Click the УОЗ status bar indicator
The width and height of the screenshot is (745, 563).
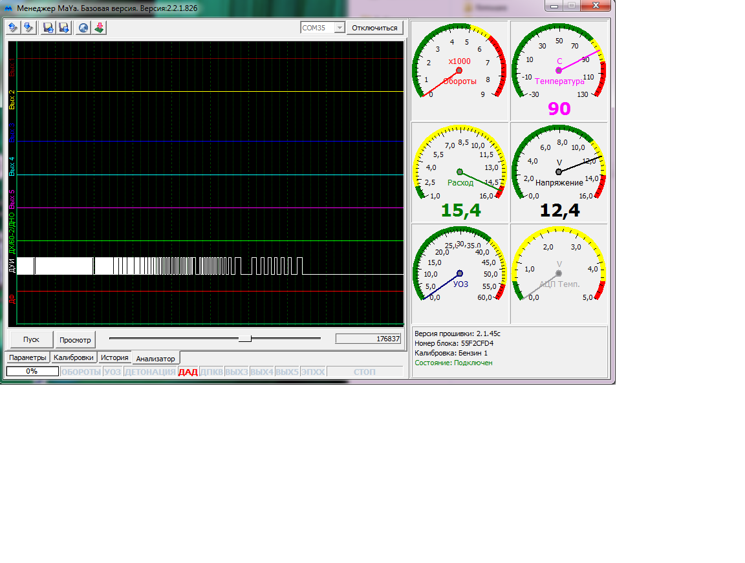pyautogui.click(x=113, y=372)
